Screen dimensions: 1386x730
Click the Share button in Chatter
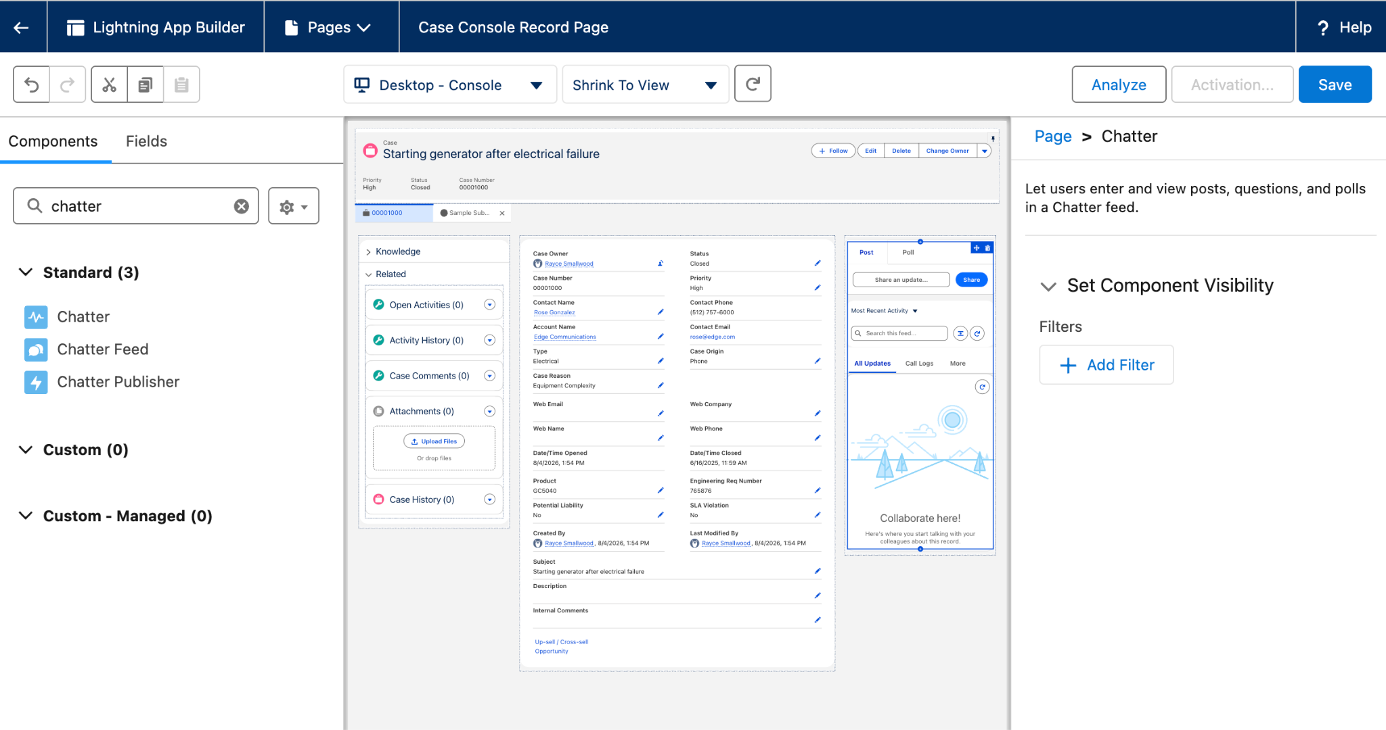point(971,280)
